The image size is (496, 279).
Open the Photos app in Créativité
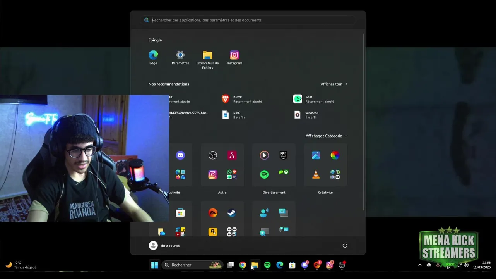pyautogui.click(x=316, y=155)
